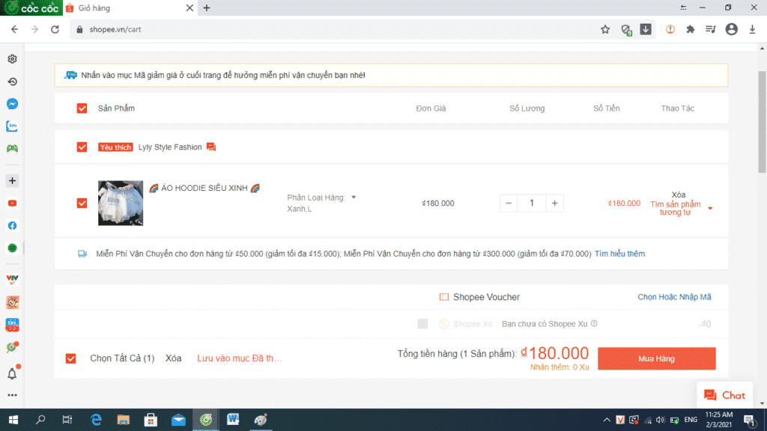Open the user profile icon
Screen dimensions: 767x431
point(731,29)
